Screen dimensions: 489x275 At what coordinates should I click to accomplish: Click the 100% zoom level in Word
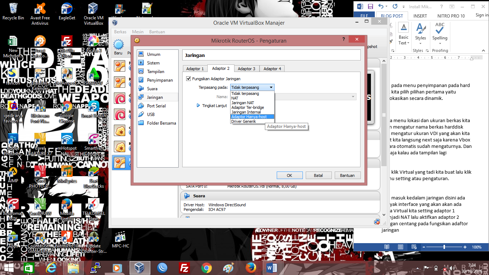[477, 247]
